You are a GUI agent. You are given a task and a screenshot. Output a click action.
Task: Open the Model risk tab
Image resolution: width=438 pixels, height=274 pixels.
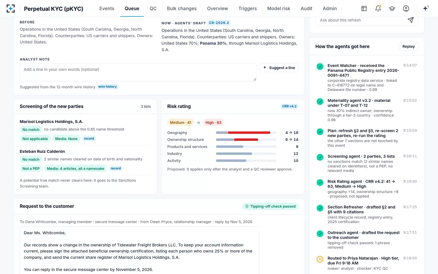click(x=279, y=9)
